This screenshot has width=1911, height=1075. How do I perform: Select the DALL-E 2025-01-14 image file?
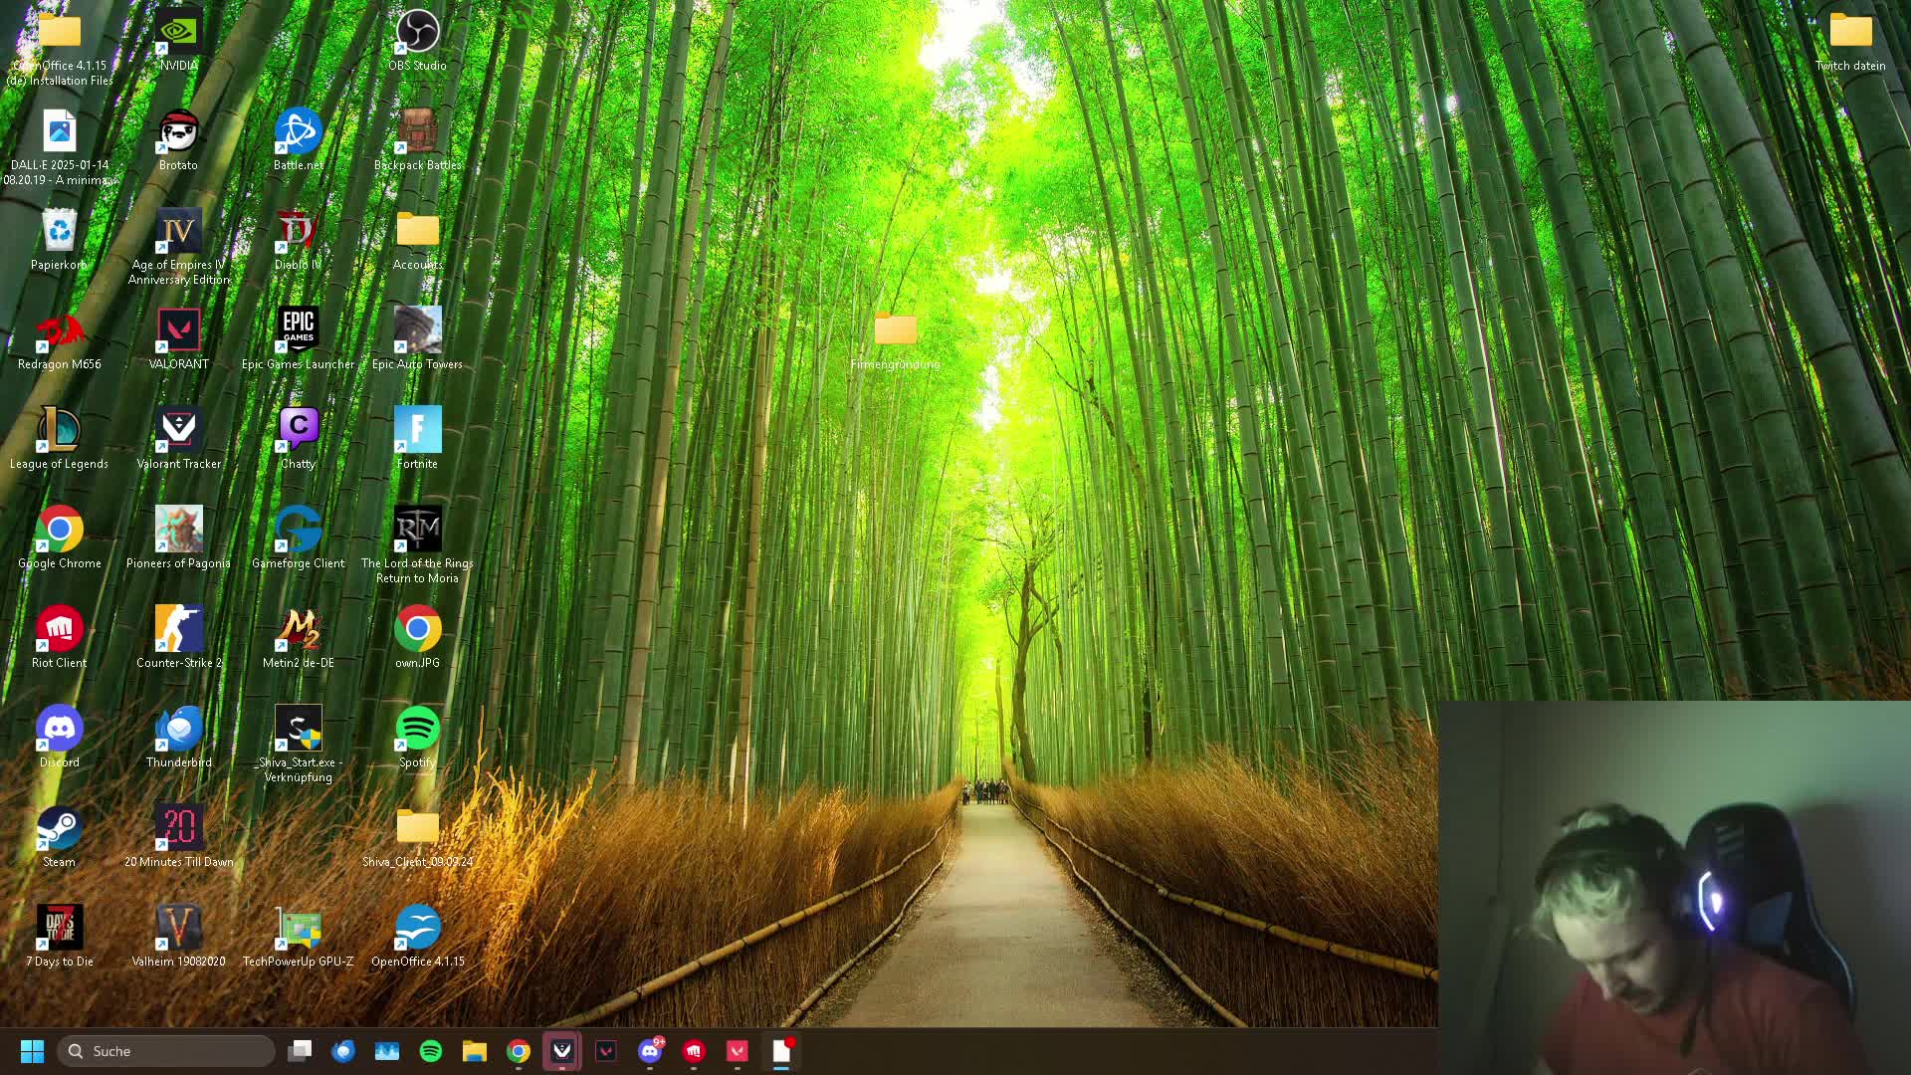point(59,146)
